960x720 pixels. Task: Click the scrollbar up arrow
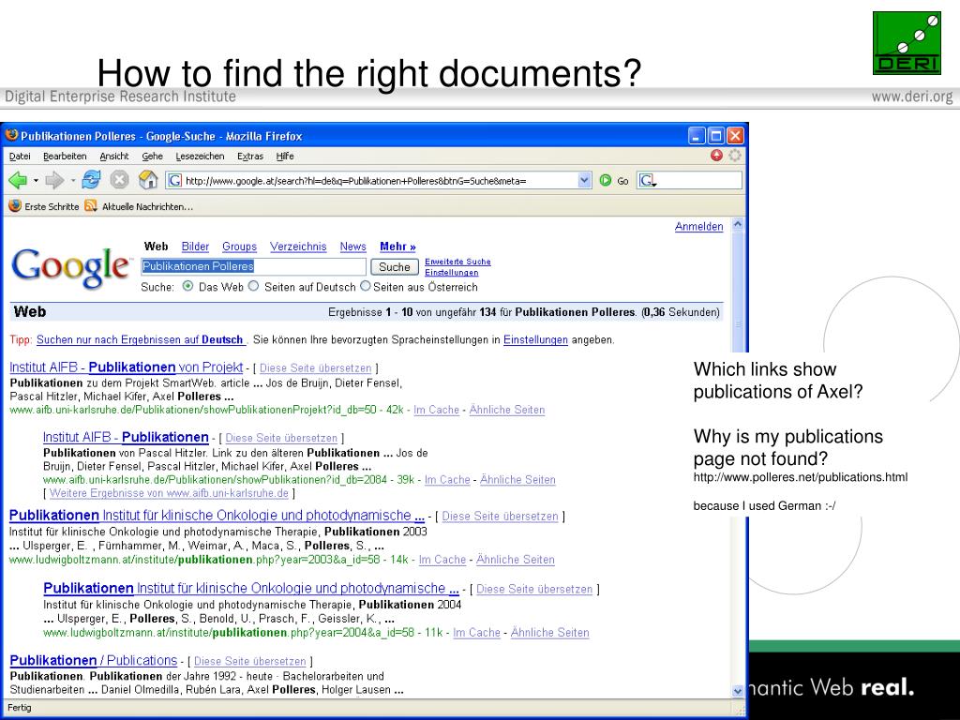pos(738,225)
